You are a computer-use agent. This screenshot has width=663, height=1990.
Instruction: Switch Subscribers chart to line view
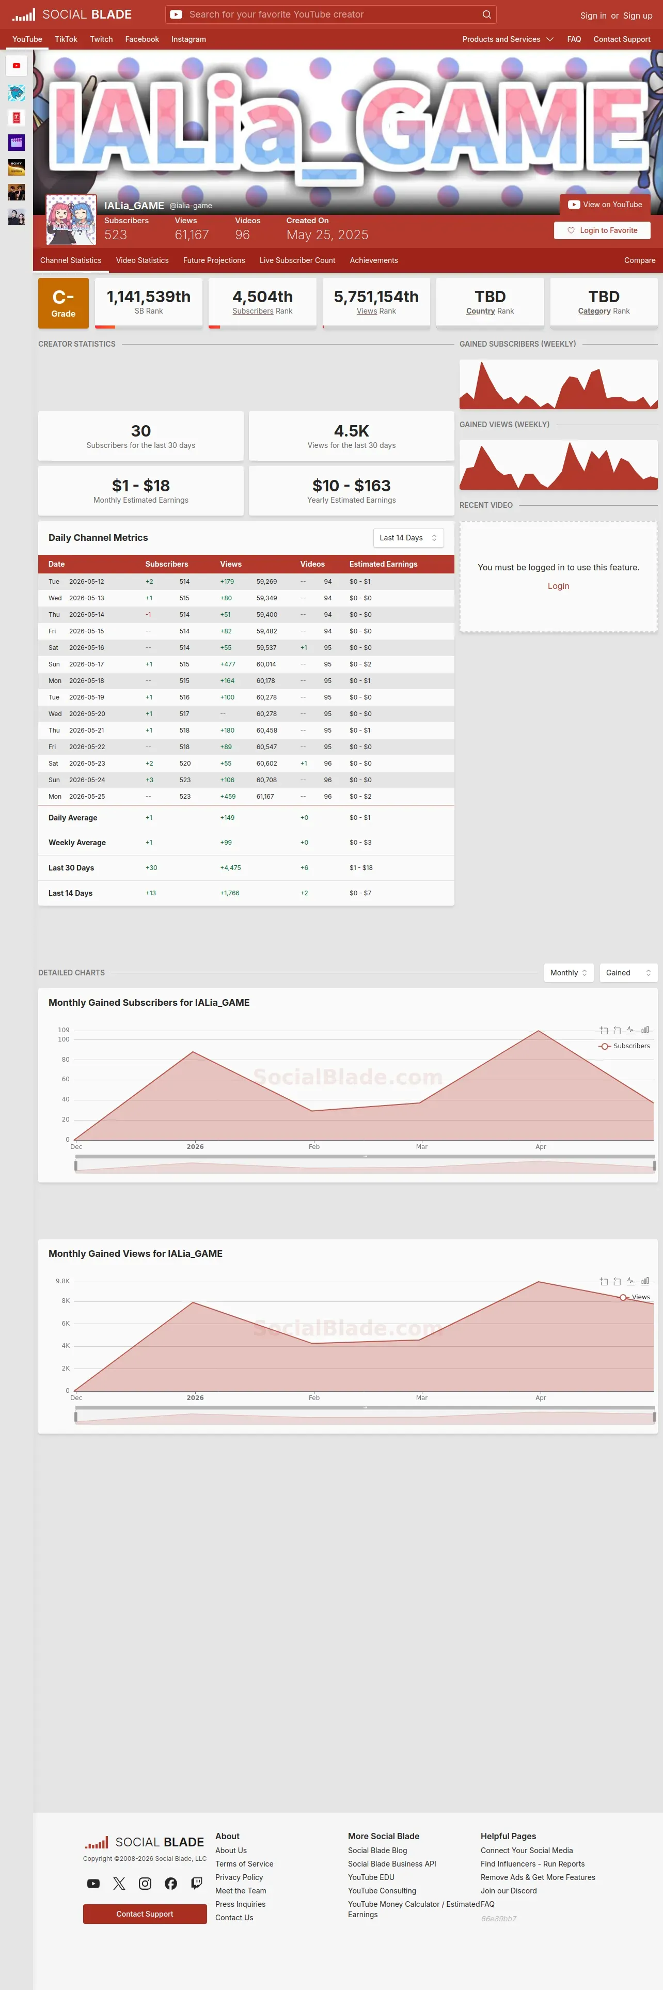[x=630, y=1031]
